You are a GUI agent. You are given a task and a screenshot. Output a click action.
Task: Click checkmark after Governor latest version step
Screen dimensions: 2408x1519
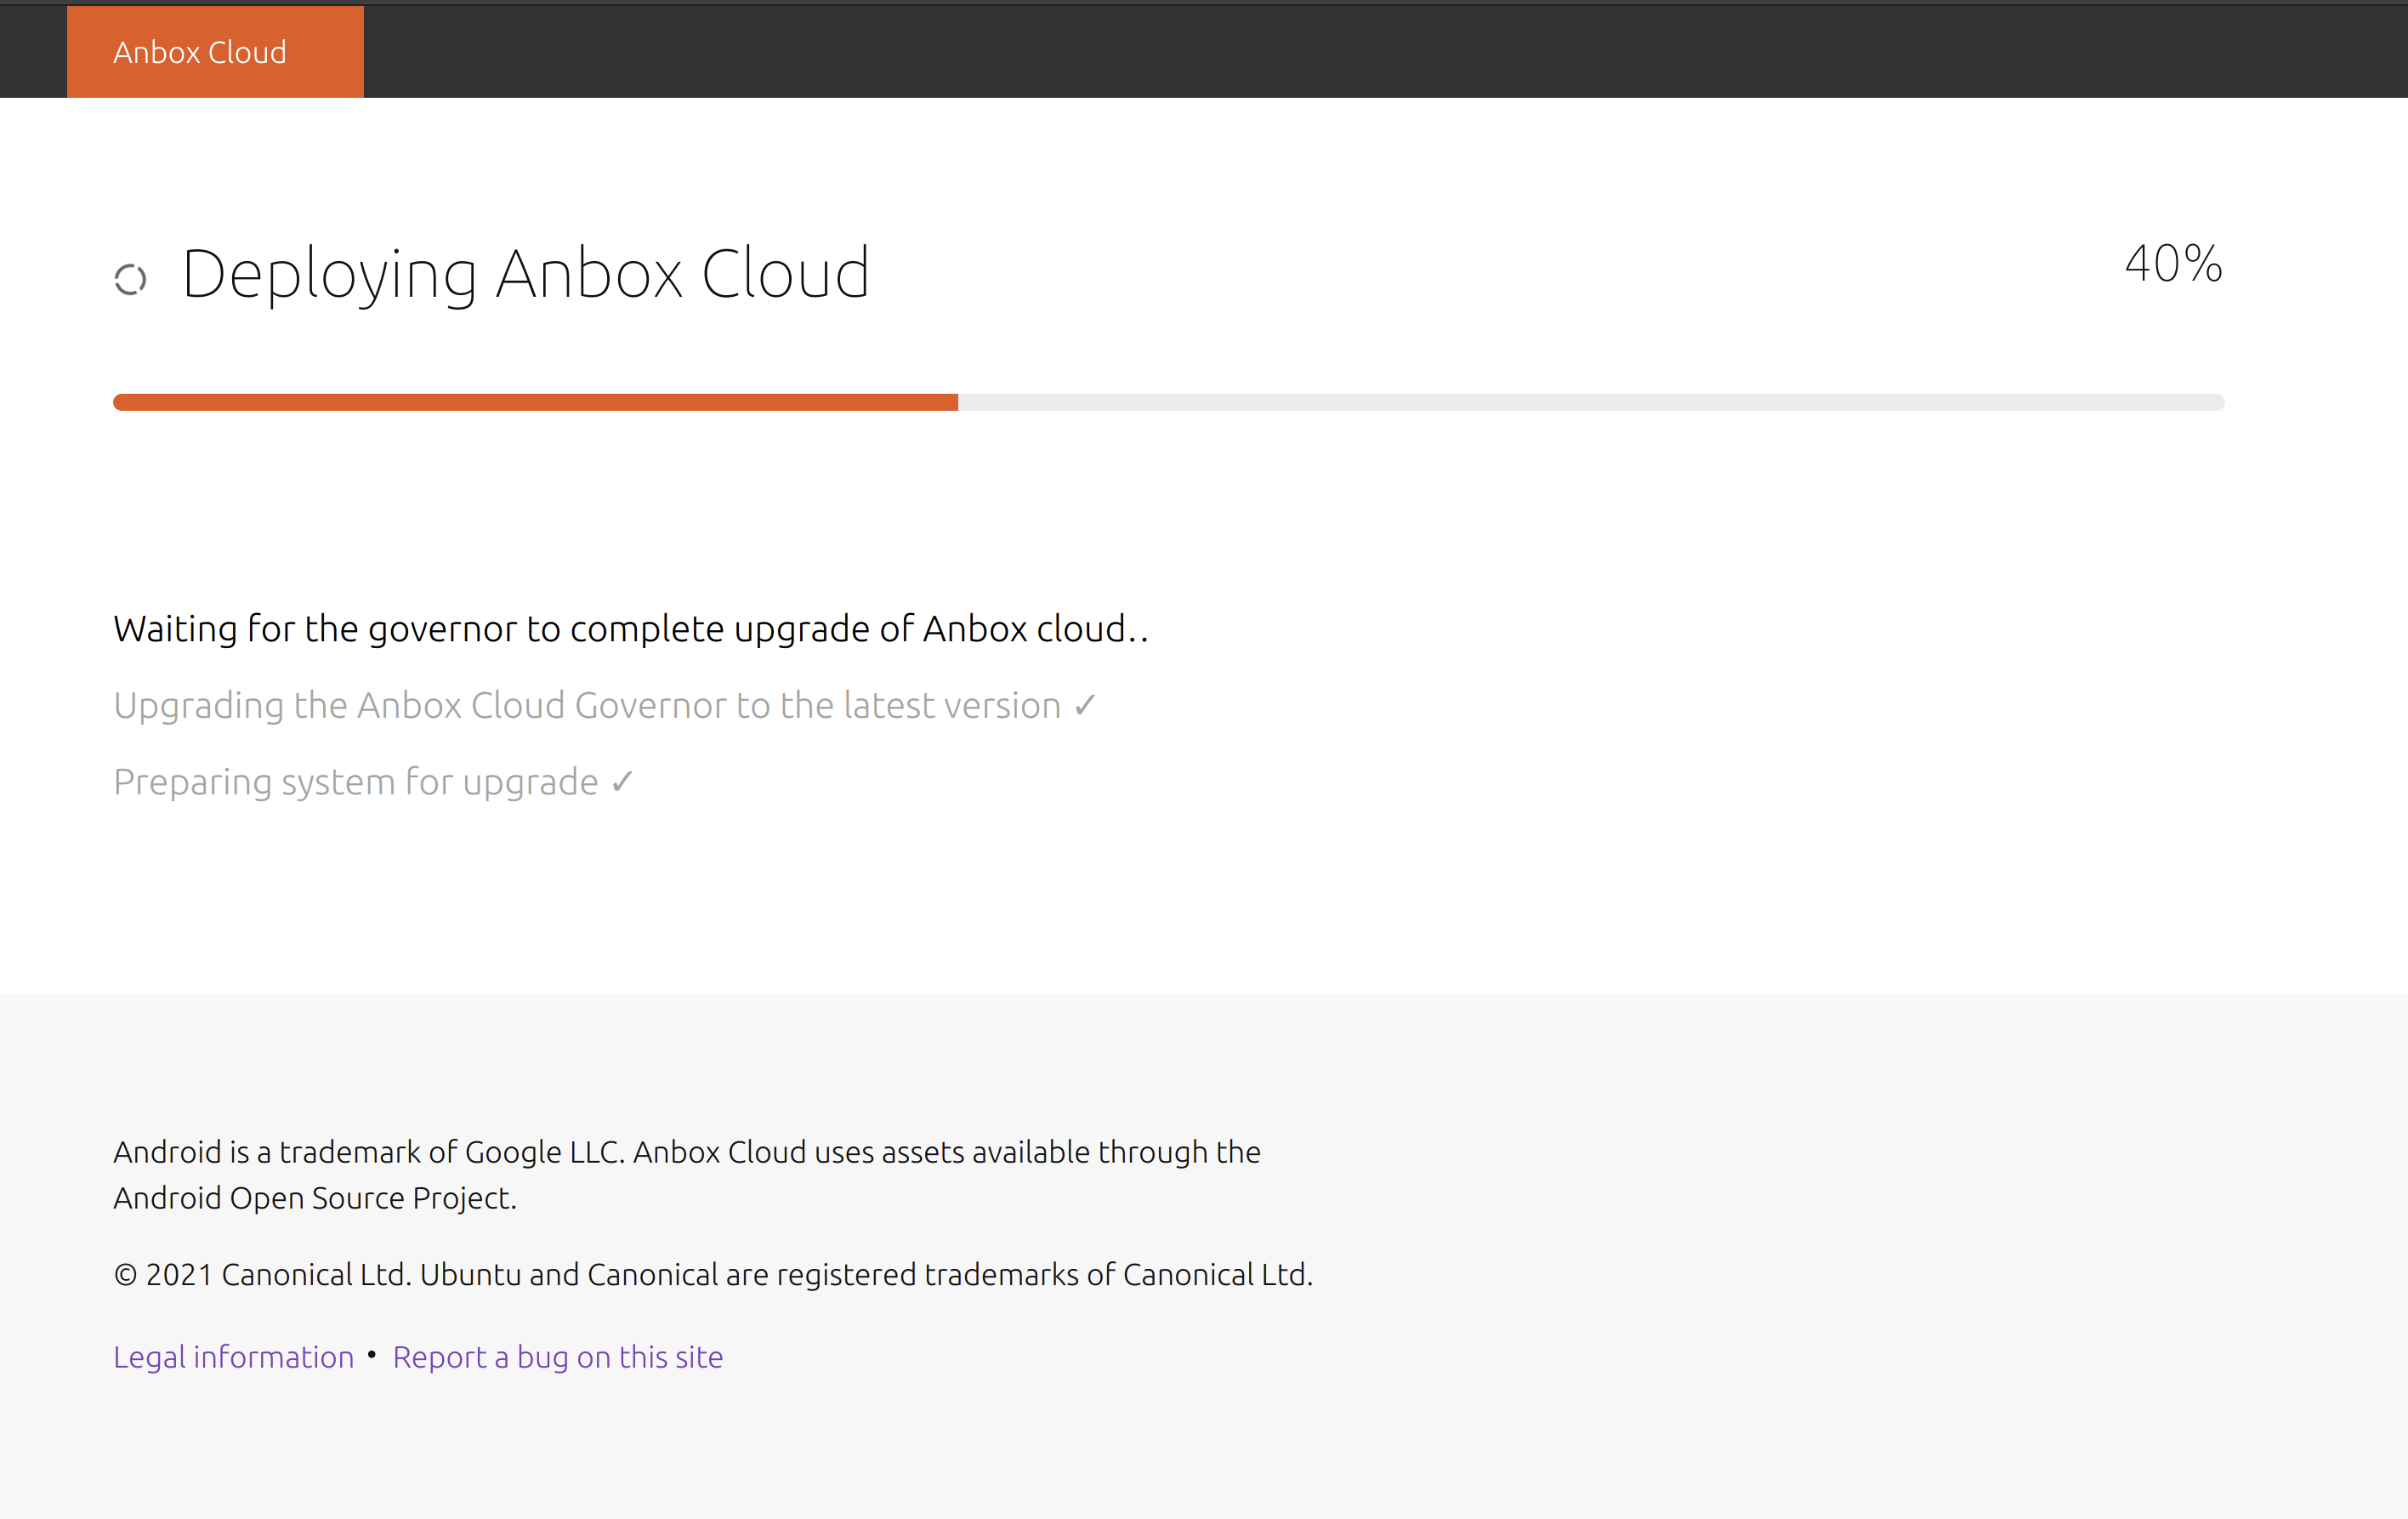click(x=1085, y=706)
